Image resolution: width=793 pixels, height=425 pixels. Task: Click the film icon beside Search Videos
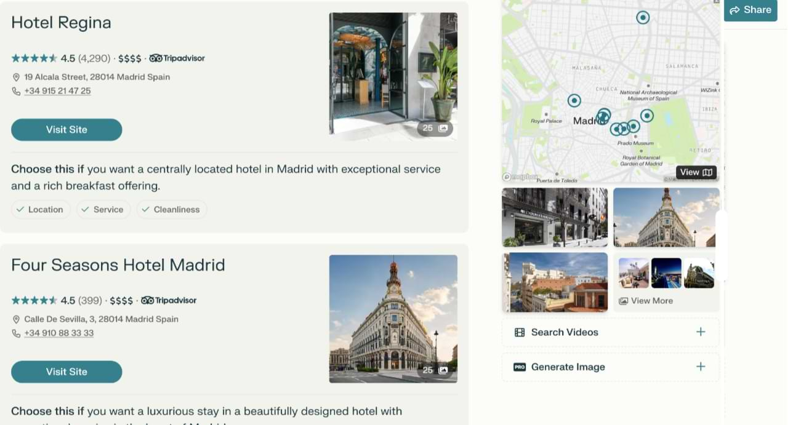(520, 332)
